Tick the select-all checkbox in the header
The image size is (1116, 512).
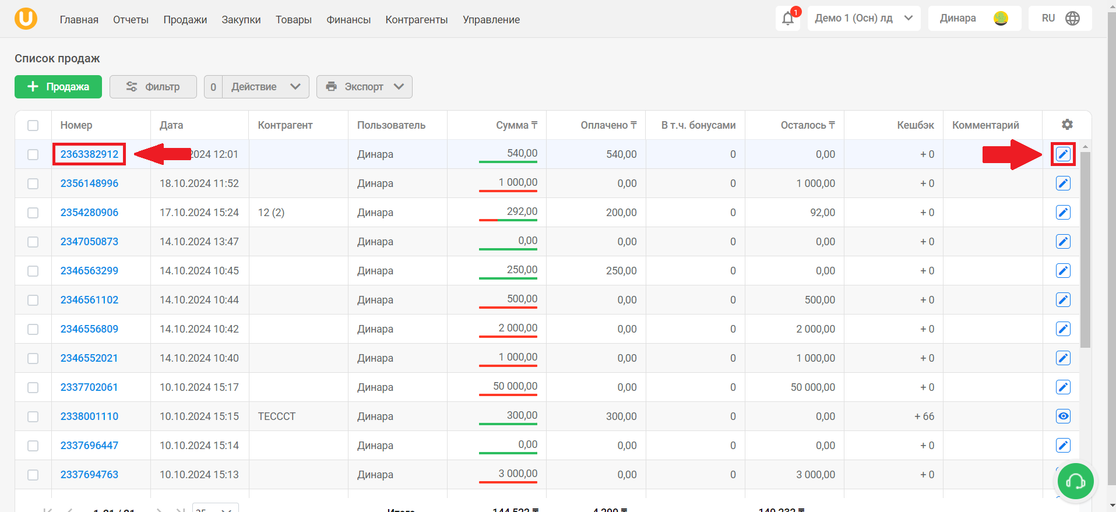(x=33, y=125)
